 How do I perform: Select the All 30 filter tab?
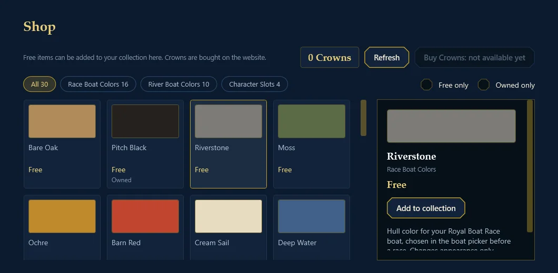(x=39, y=84)
